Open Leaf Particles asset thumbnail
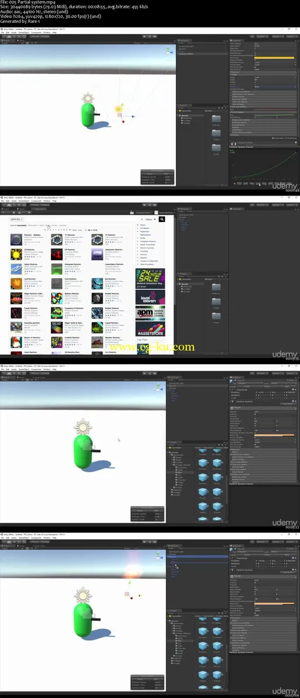This screenshot has width=300, height=698. tap(16, 284)
